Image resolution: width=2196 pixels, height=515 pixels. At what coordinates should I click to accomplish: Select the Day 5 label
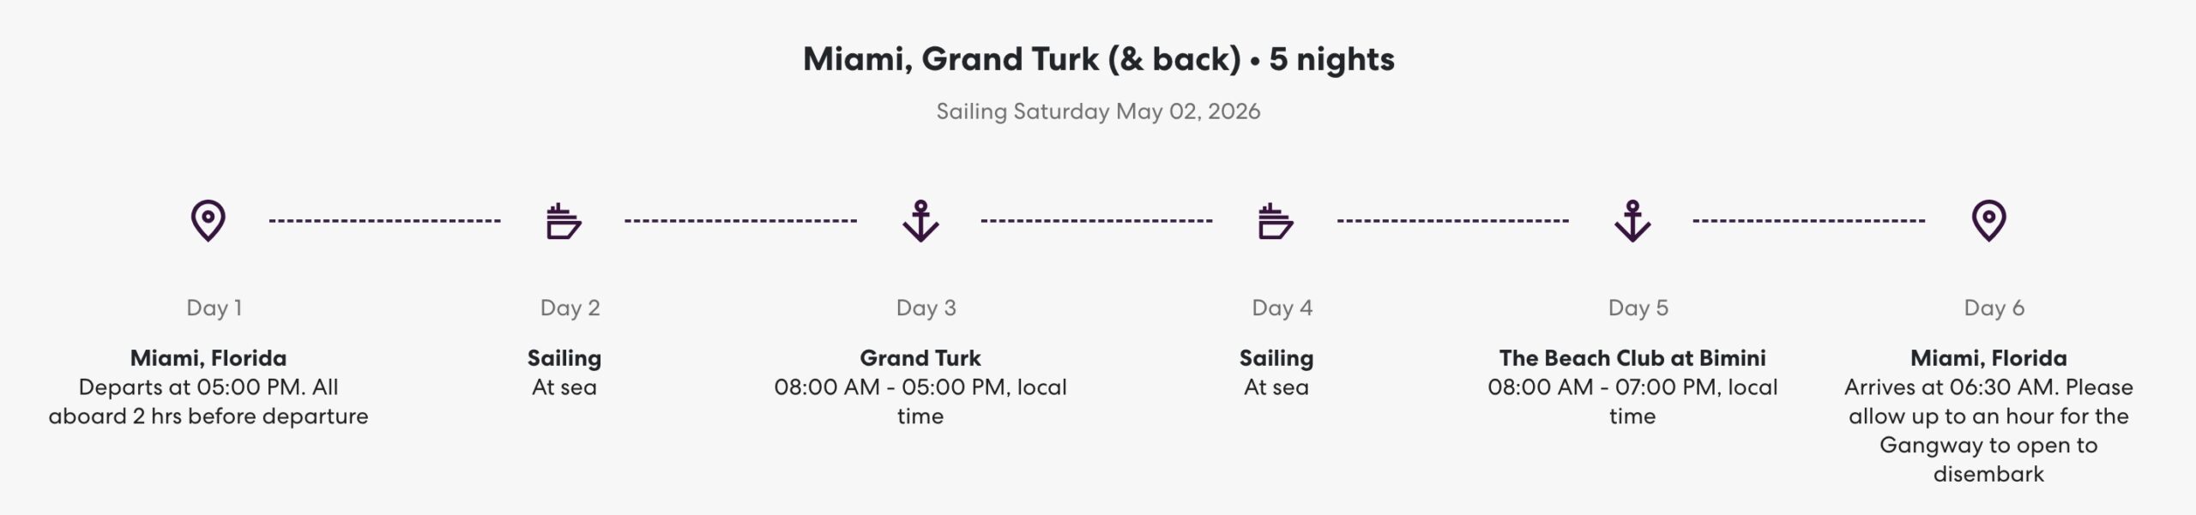pos(1638,308)
